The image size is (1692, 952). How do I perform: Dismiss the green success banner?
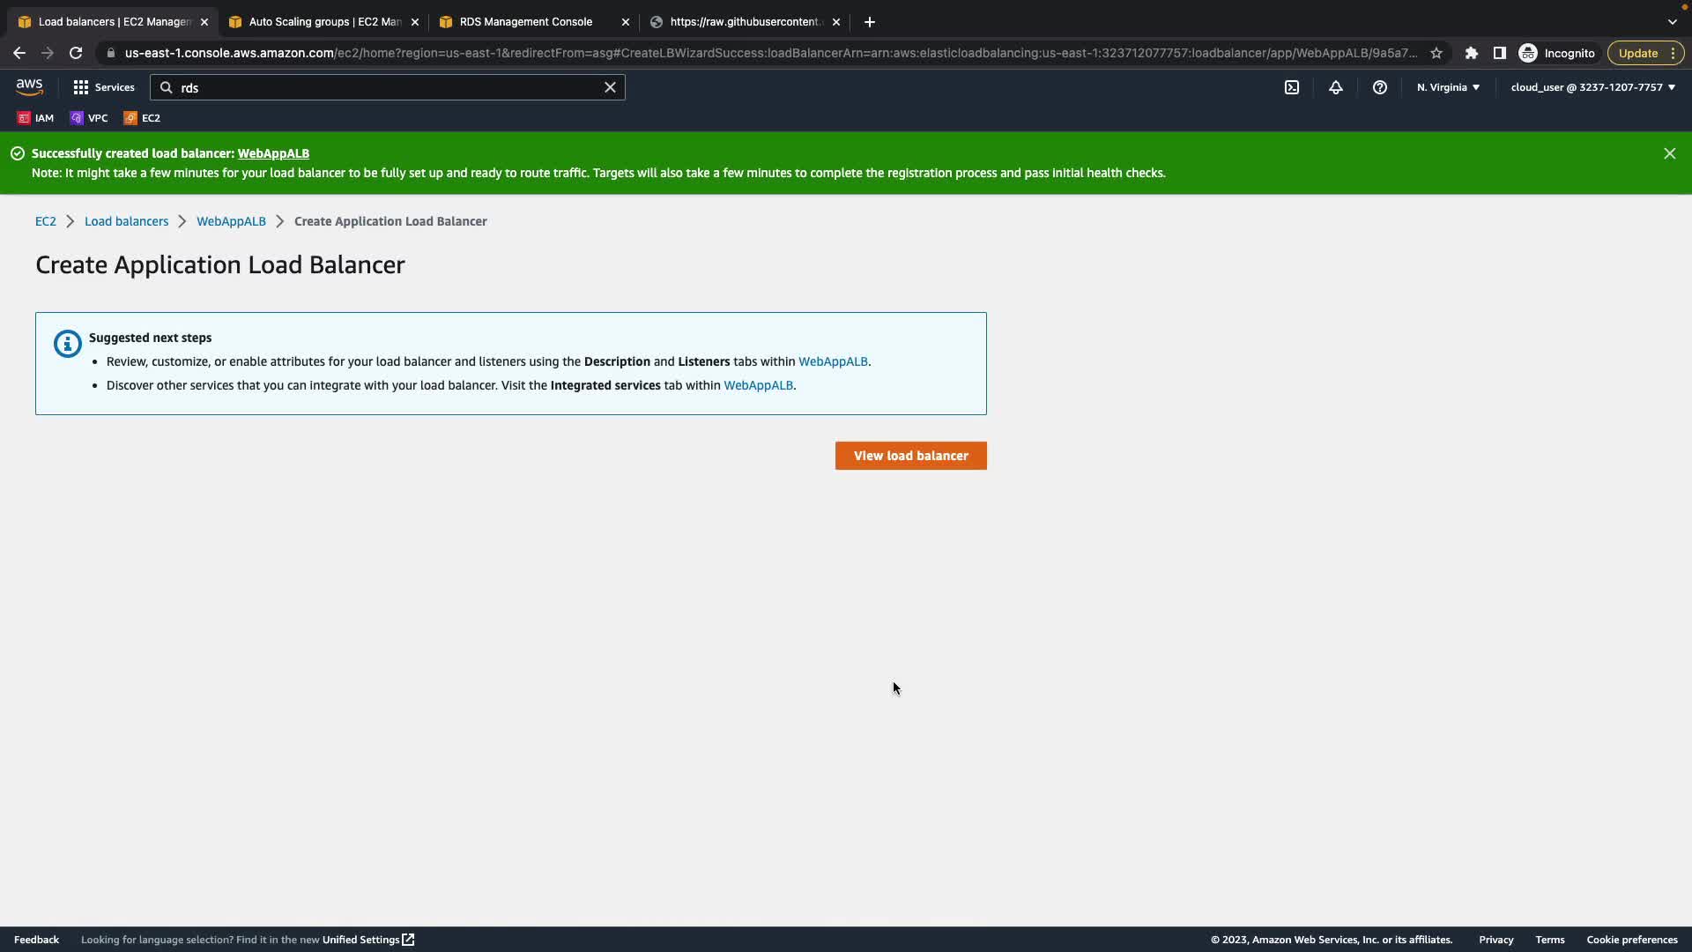point(1669,153)
